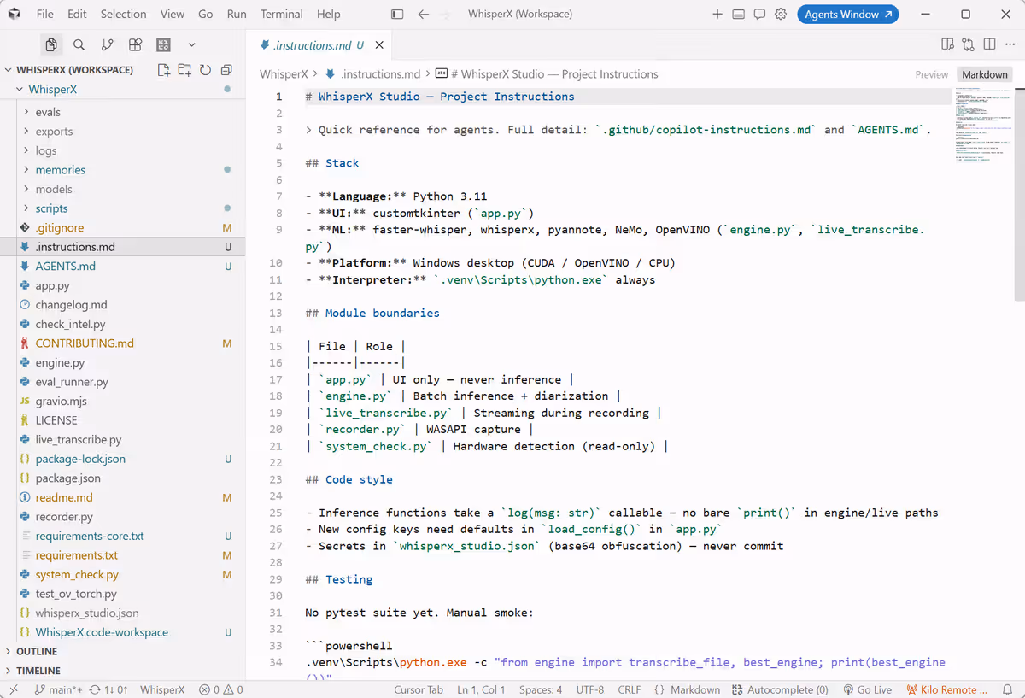This screenshot has height=698, width=1025.
Task: Switch to Markdown mode
Action: point(984,74)
